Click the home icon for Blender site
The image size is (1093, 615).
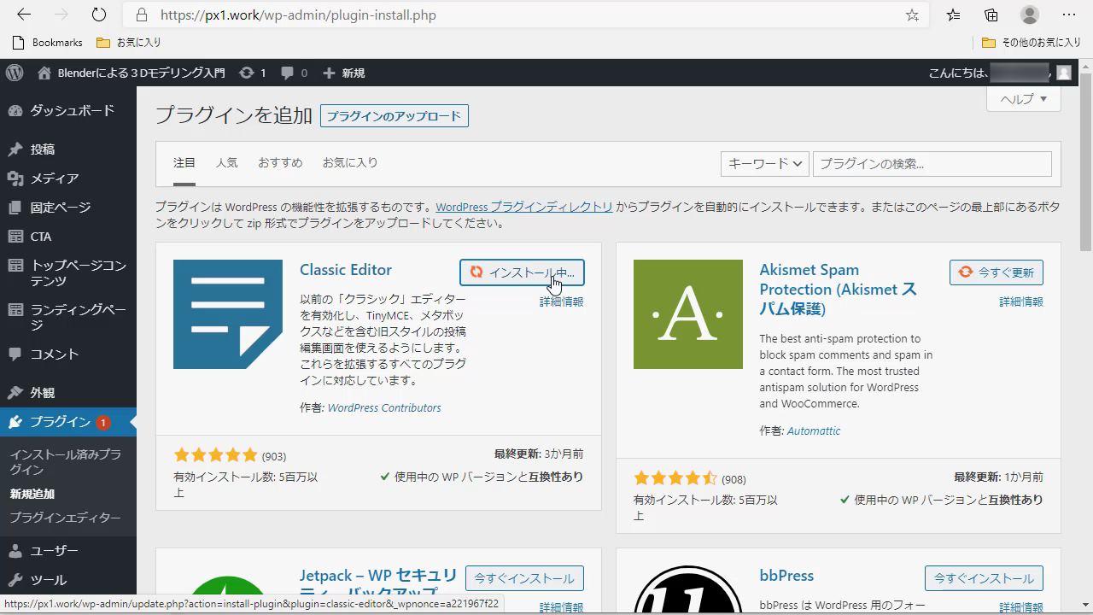(x=44, y=73)
